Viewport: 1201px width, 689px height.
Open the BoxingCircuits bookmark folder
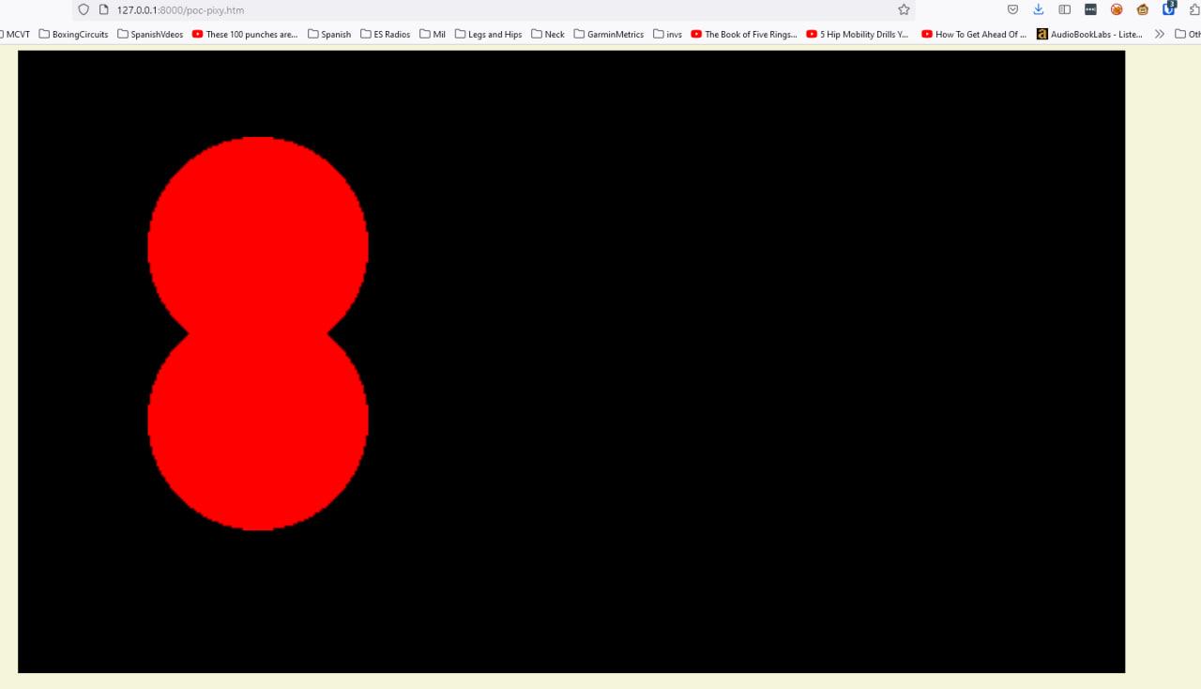click(x=73, y=34)
